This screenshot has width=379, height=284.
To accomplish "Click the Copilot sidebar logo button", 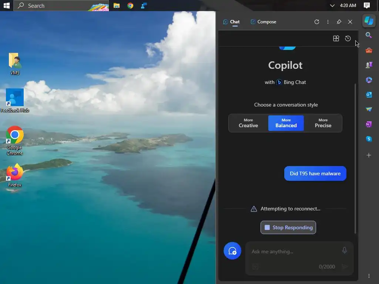I will (369, 21).
